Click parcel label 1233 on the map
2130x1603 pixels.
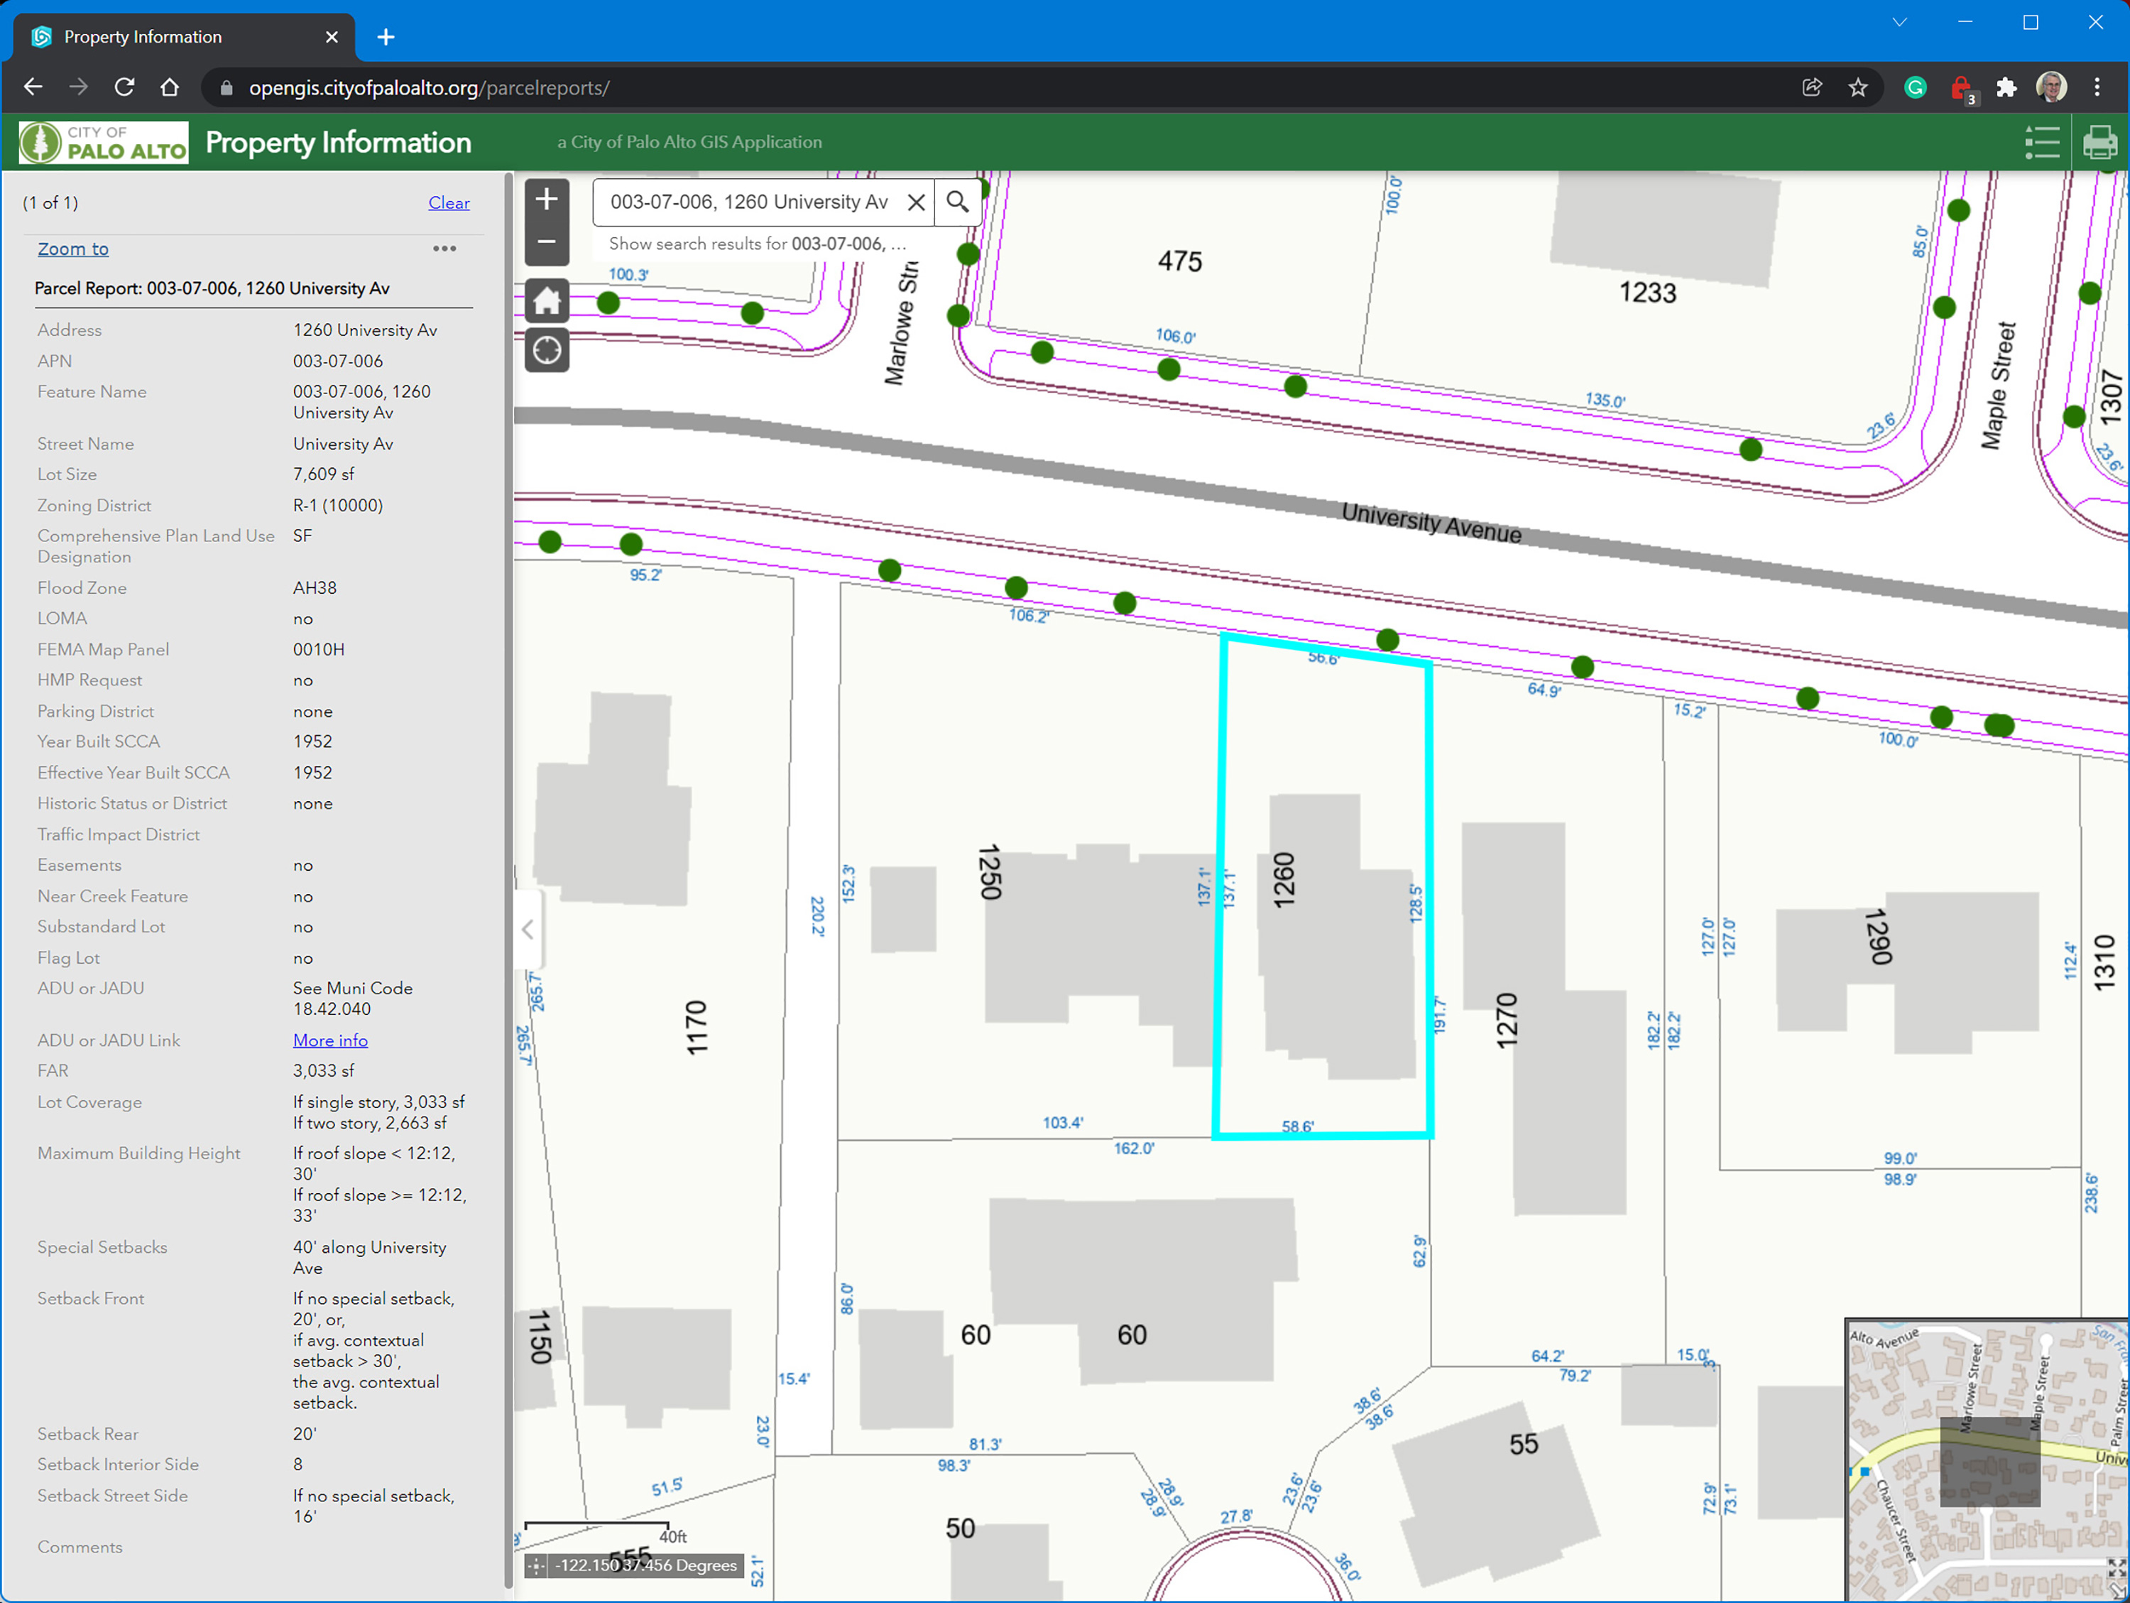(1648, 292)
